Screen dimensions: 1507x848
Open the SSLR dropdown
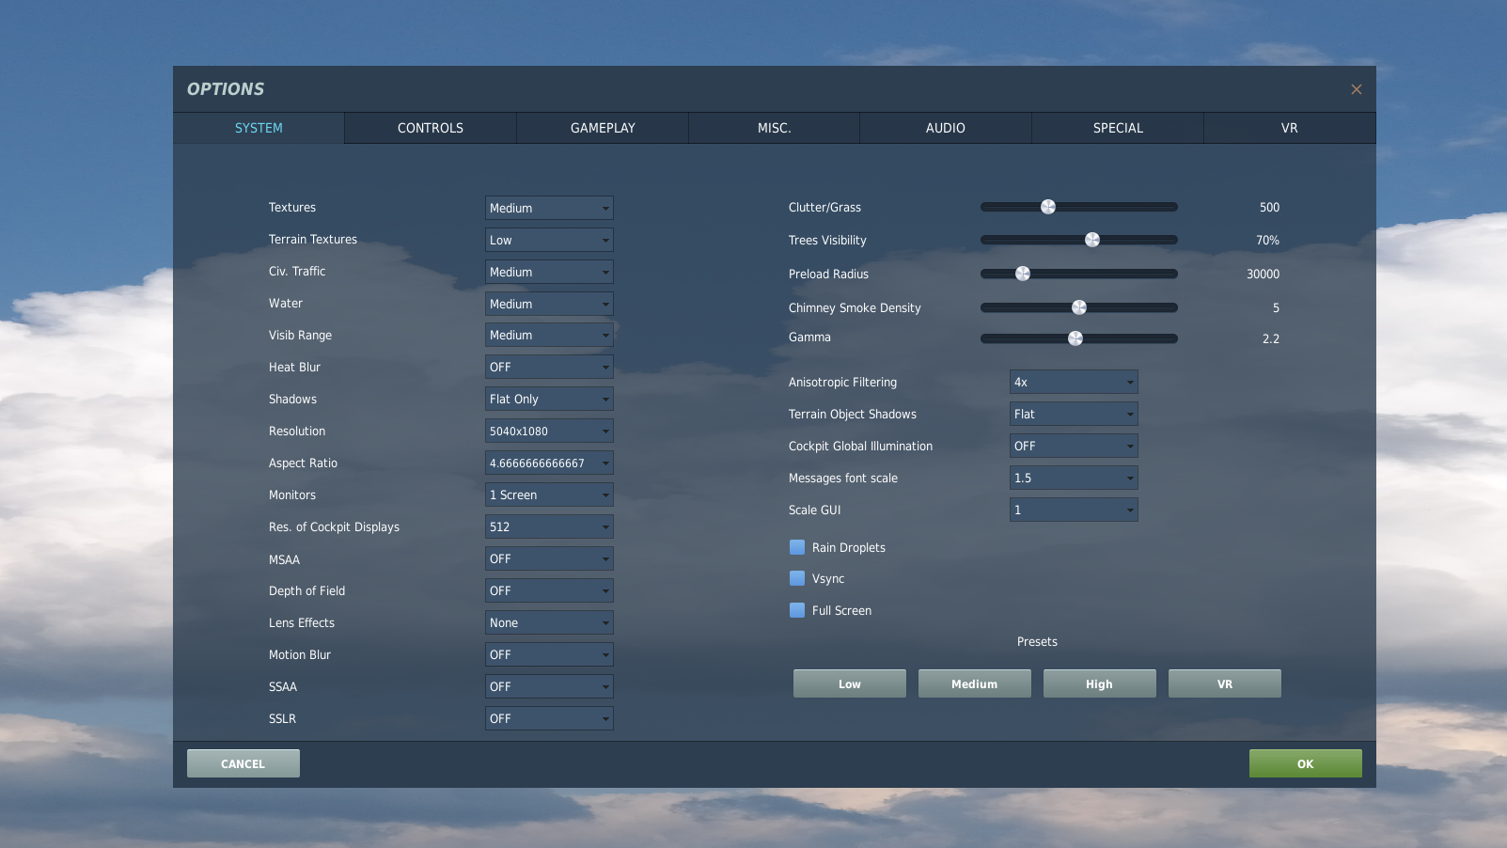(549, 718)
